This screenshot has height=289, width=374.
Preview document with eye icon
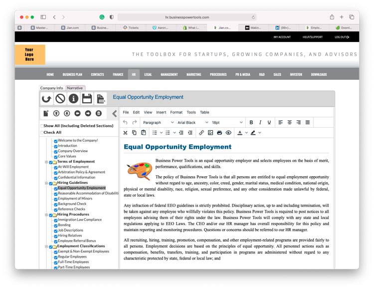pyautogui.click(x=228, y=133)
